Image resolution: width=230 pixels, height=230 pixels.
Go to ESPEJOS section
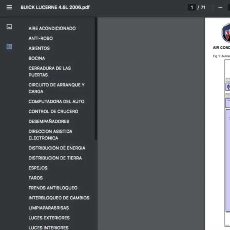point(38,168)
